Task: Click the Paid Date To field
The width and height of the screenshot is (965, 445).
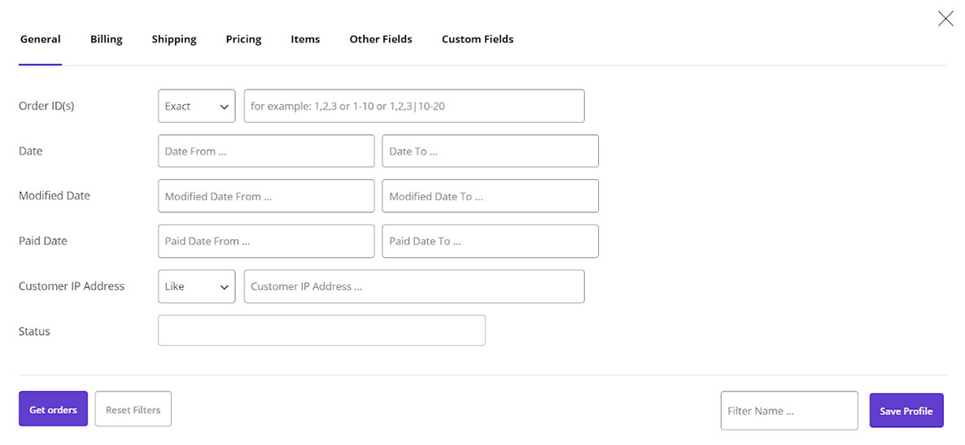Action: pyautogui.click(x=490, y=242)
